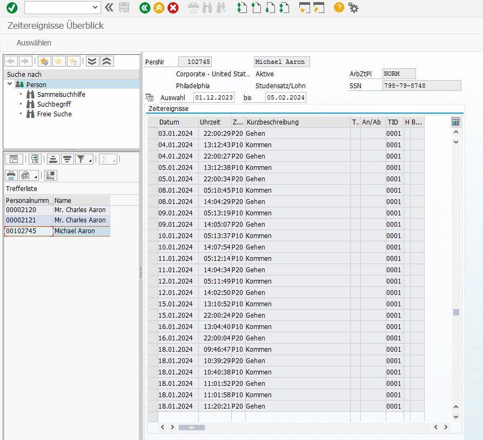Select Freie Suche in search tree
The image size is (483, 440).
click(54, 114)
